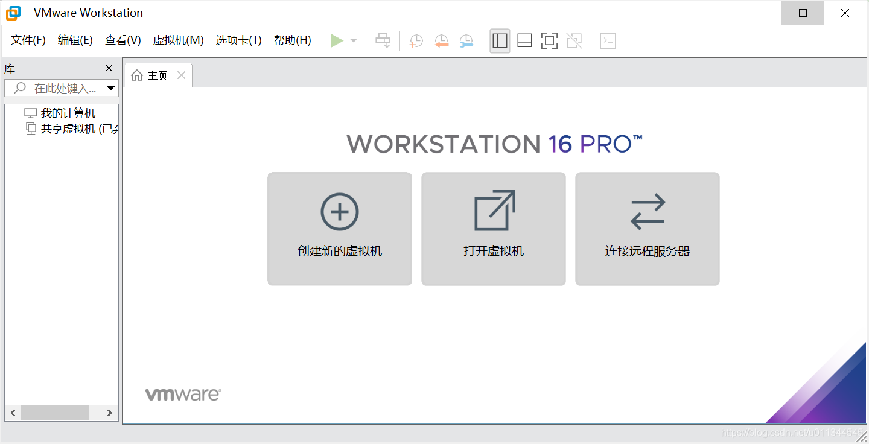The image size is (869, 444).
Task: Click the library scrollbar left arrow
Action: [x=13, y=413]
